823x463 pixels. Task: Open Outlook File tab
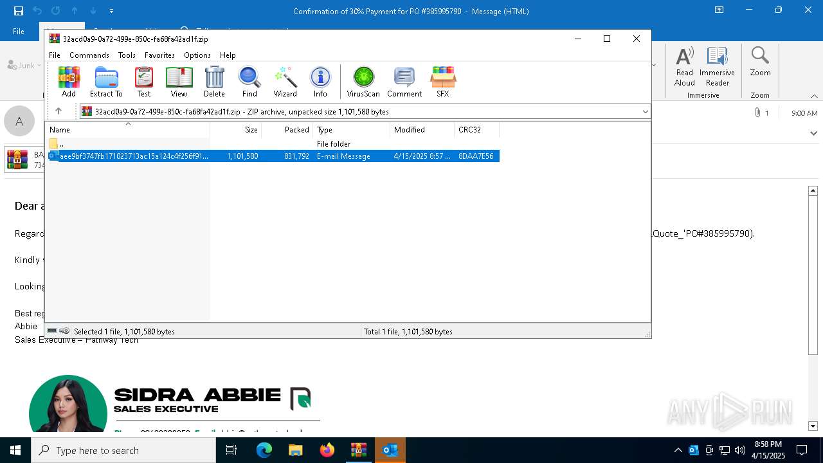(19, 31)
